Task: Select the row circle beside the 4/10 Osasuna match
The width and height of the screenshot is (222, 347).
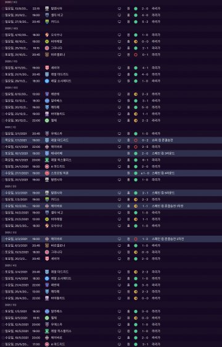Action: [x=3, y=35]
